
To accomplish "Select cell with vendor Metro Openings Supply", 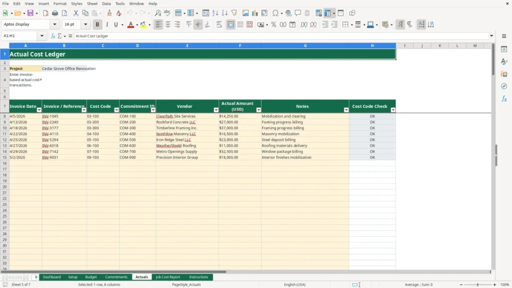I will pyautogui.click(x=187, y=151).
